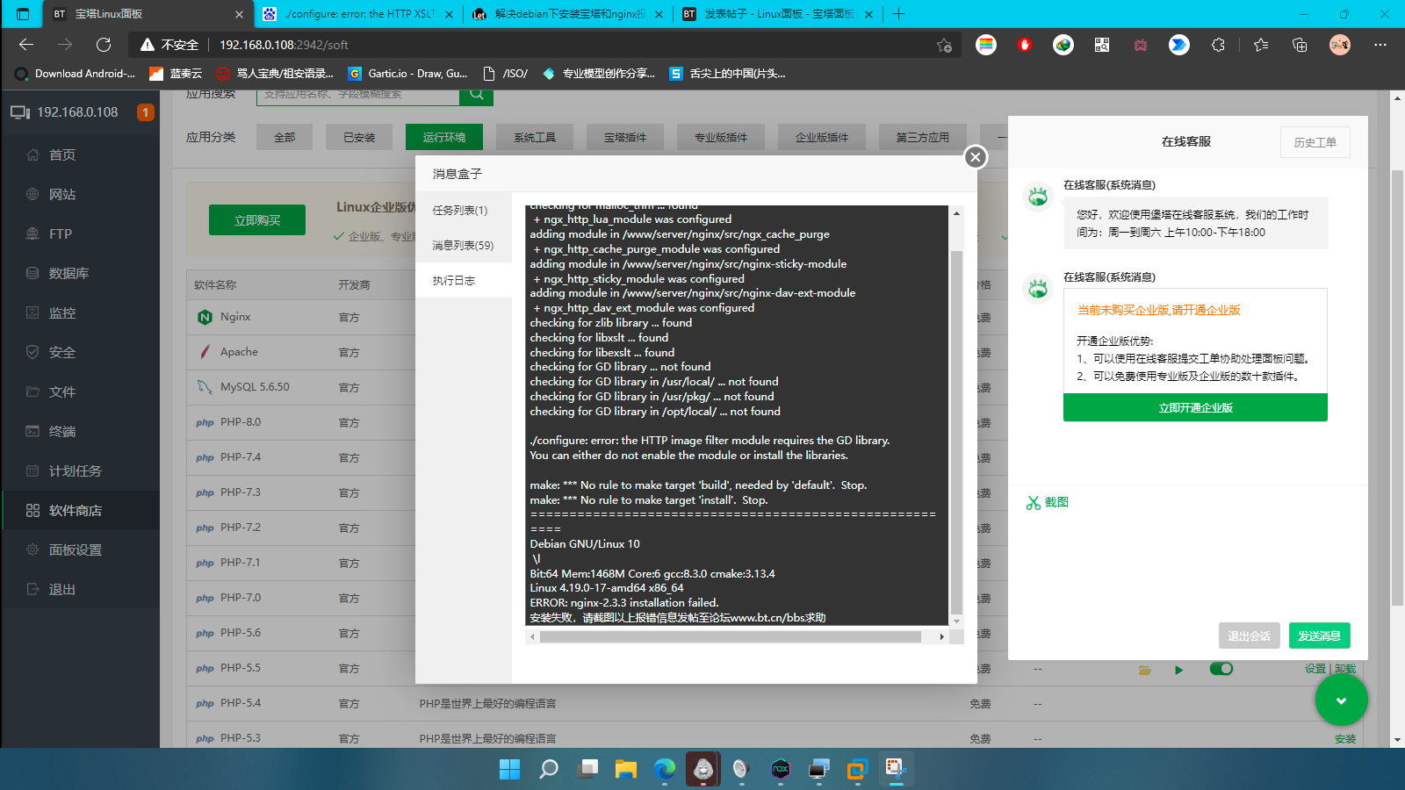Open File Explorer on taskbar

pyautogui.click(x=626, y=770)
